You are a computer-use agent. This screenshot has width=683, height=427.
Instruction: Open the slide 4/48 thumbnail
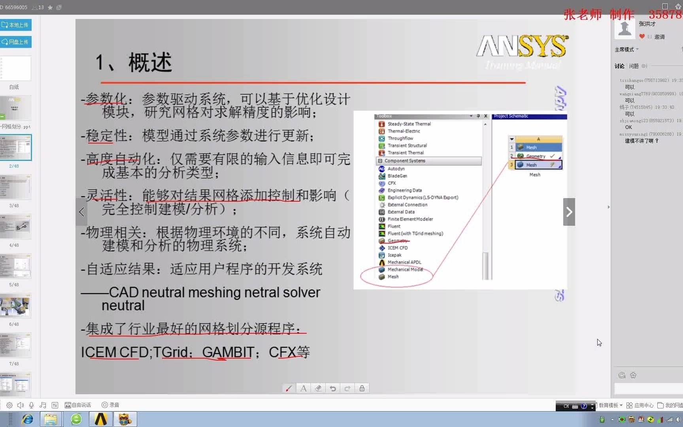(x=15, y=227)
